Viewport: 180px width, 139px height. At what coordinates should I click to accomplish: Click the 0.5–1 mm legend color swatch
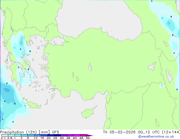[11, 135]
